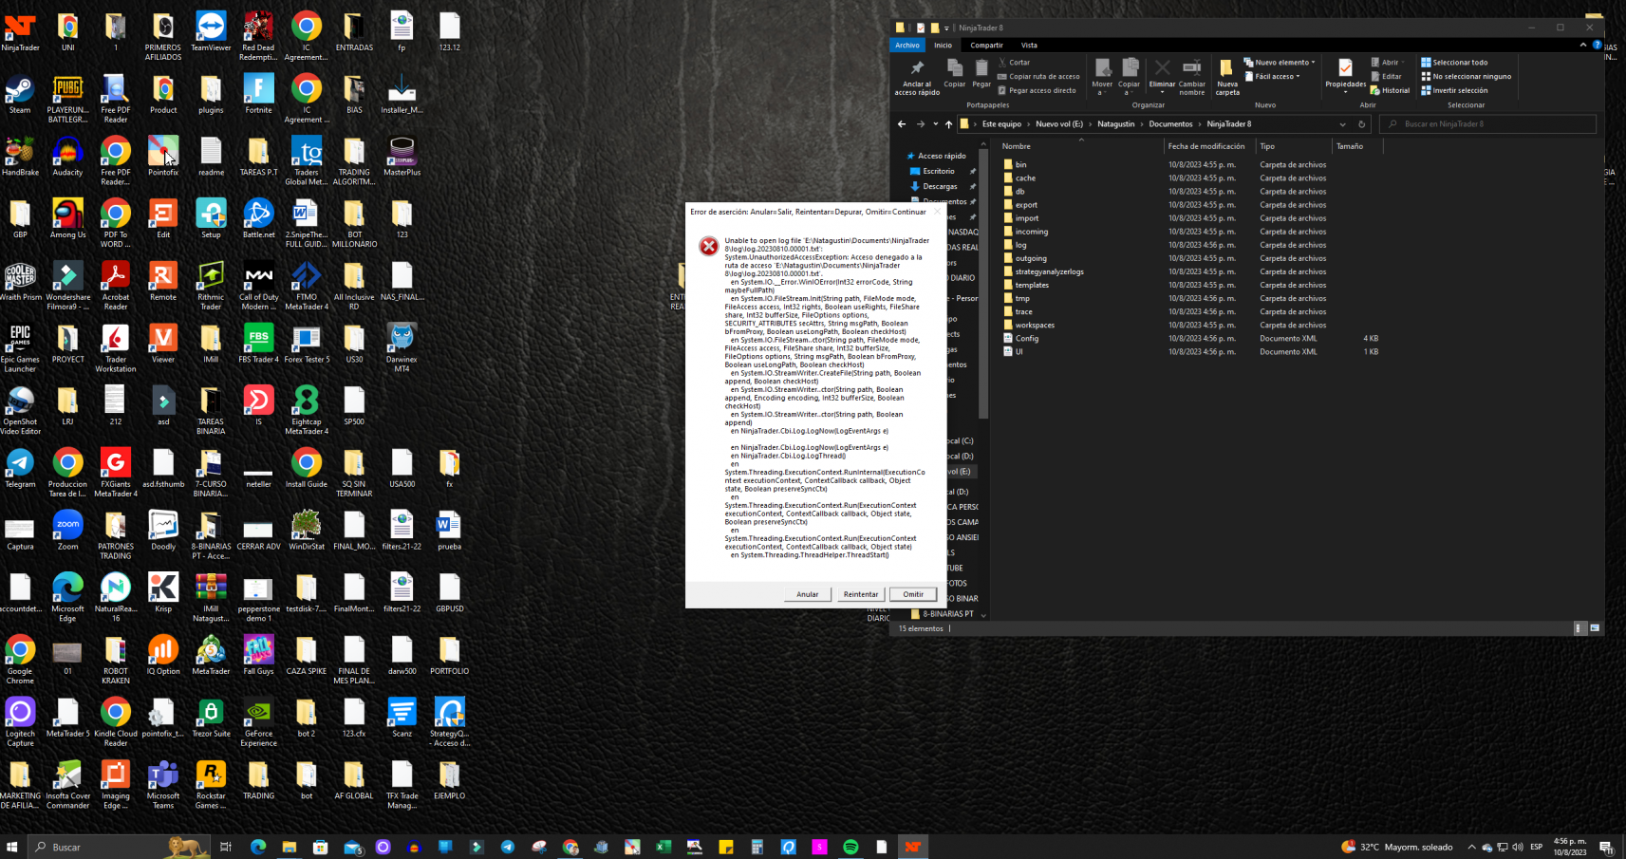Select the Steam desktop icon
The image size is (1626, 859).
[20, 95]
